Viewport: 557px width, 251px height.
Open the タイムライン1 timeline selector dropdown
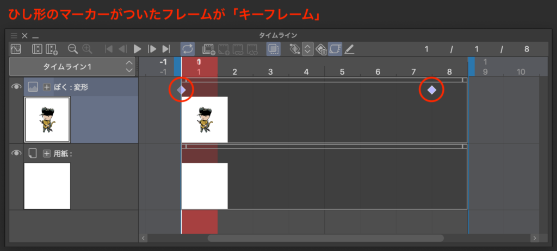click(72, 67)
